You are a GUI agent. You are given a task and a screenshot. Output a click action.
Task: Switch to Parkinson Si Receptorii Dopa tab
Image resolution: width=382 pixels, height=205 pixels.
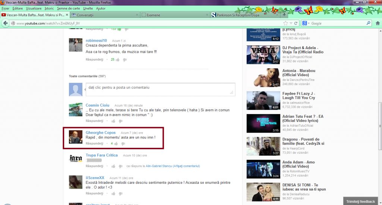click(x=245, y=15)
